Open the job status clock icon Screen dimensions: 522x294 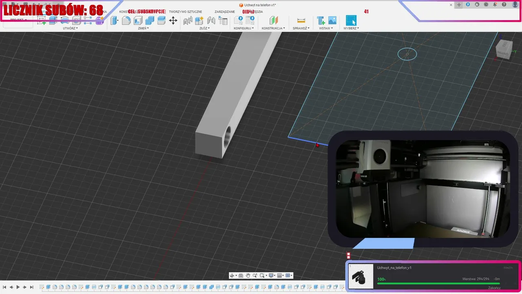click(x=486, y=4)
